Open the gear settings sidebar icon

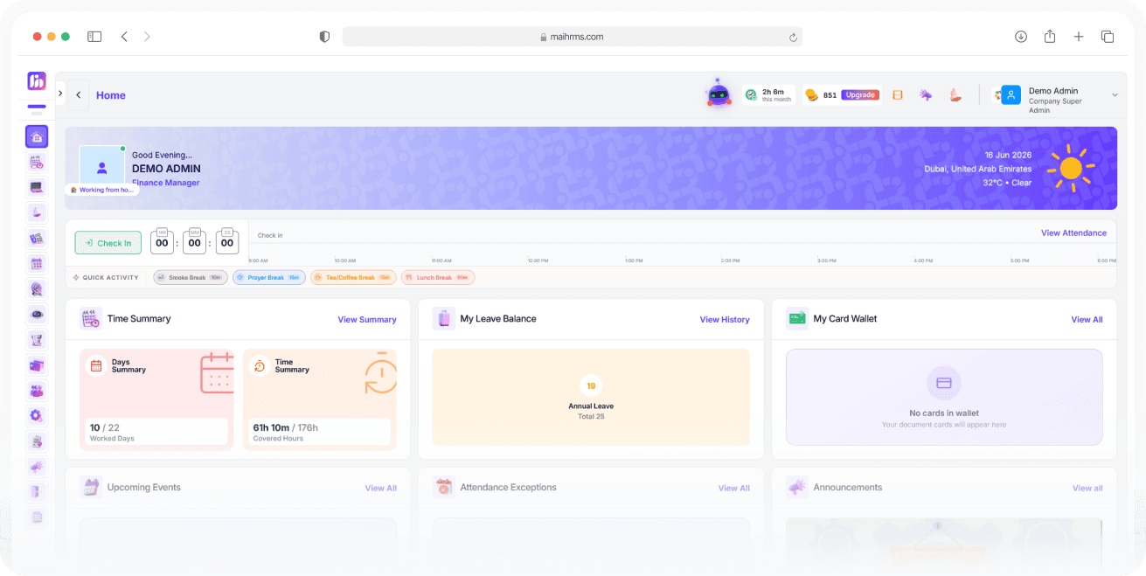37,415
